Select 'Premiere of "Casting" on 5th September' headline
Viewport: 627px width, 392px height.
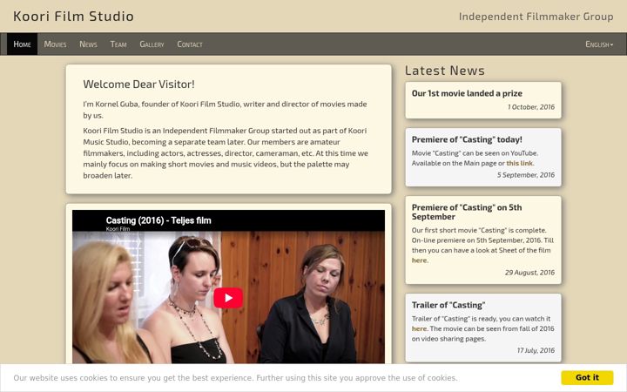pos(467,212)
